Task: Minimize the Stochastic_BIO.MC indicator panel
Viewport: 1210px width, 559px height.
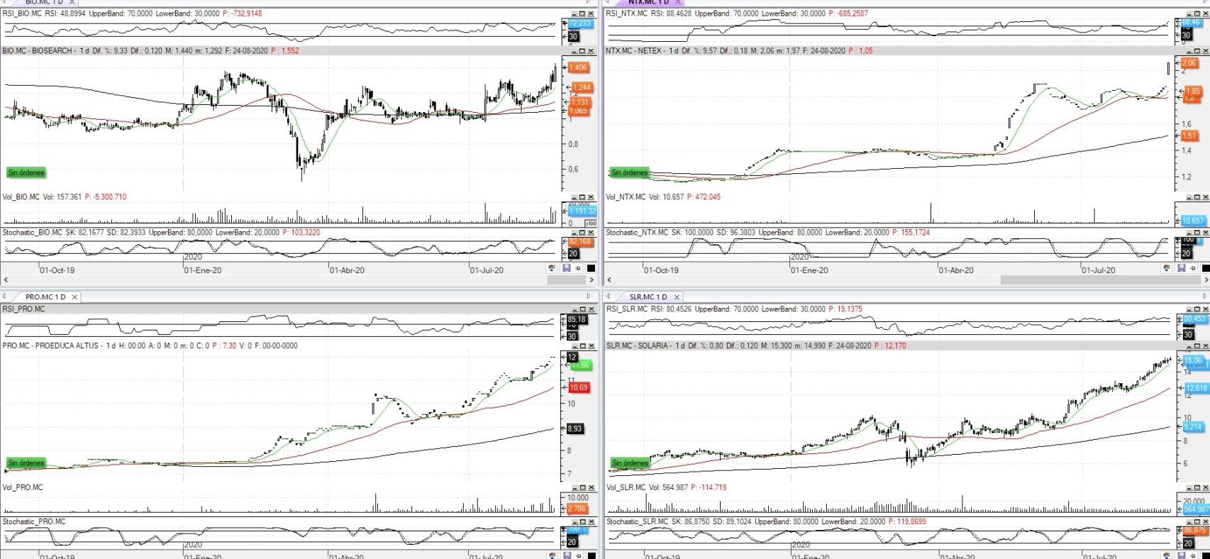Action: 575,233
